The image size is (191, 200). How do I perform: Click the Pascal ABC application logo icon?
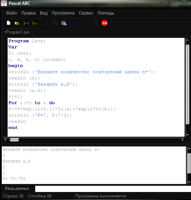click(4, 3)
